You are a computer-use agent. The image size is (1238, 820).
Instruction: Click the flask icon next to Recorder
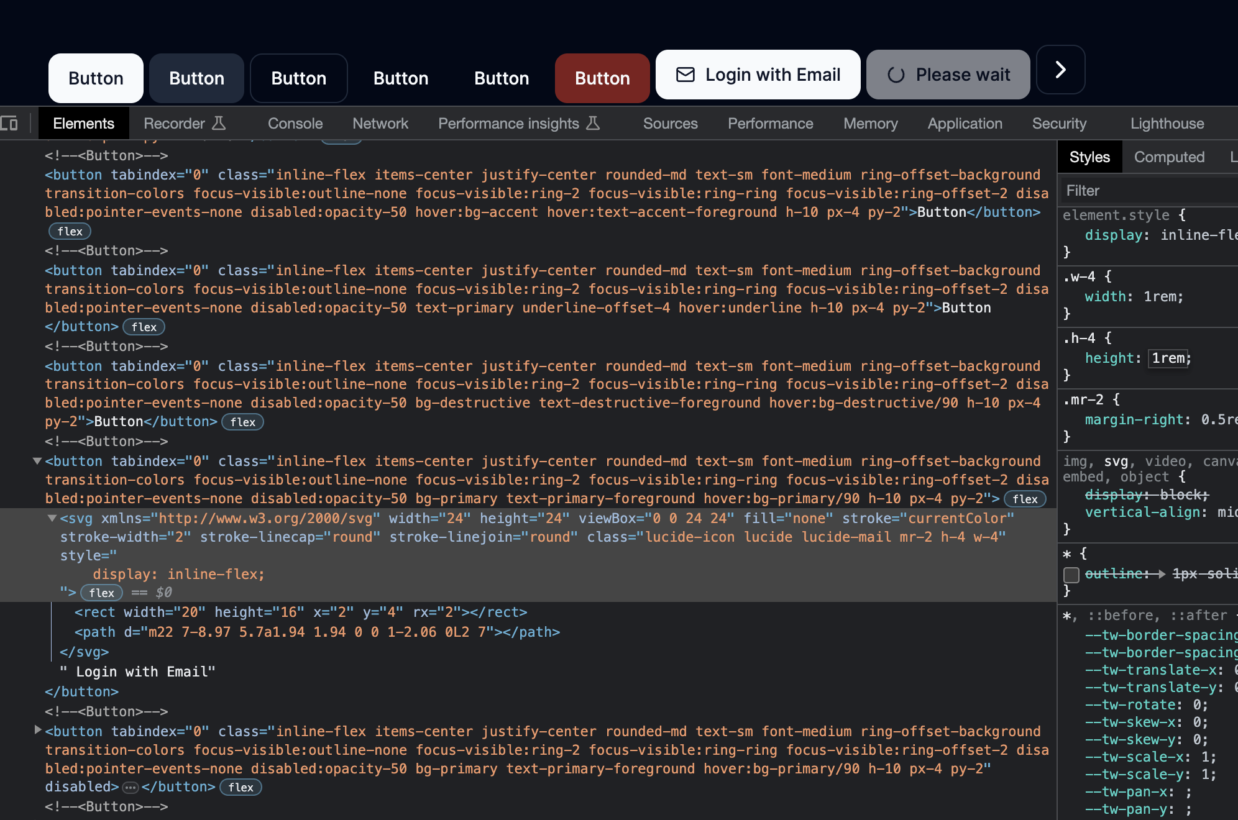coord(219,123)
